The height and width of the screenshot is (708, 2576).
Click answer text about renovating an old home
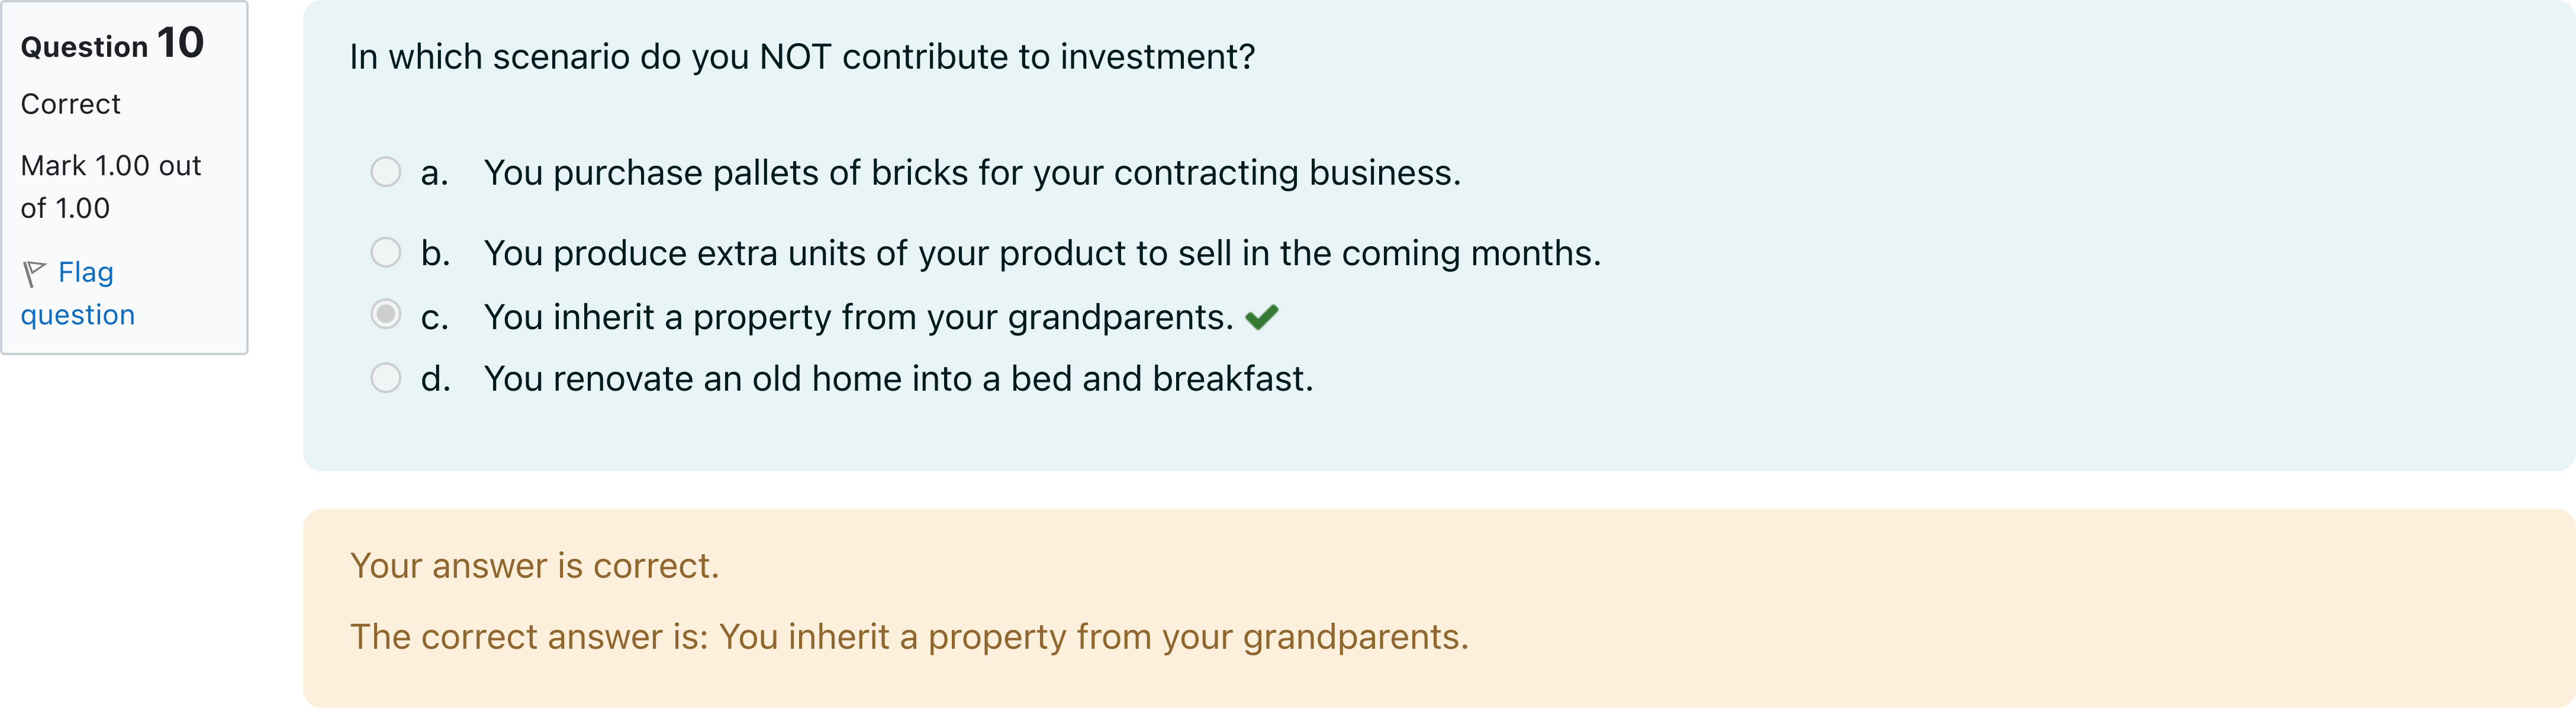click(x=897, y=379)
